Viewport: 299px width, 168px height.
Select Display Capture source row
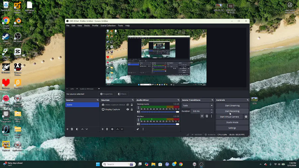click(x=117, y=110)
